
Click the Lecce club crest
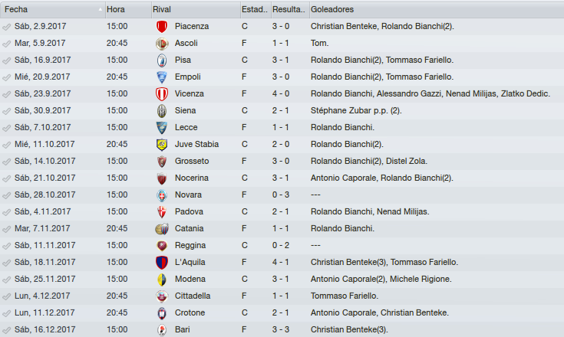point(162,128)
